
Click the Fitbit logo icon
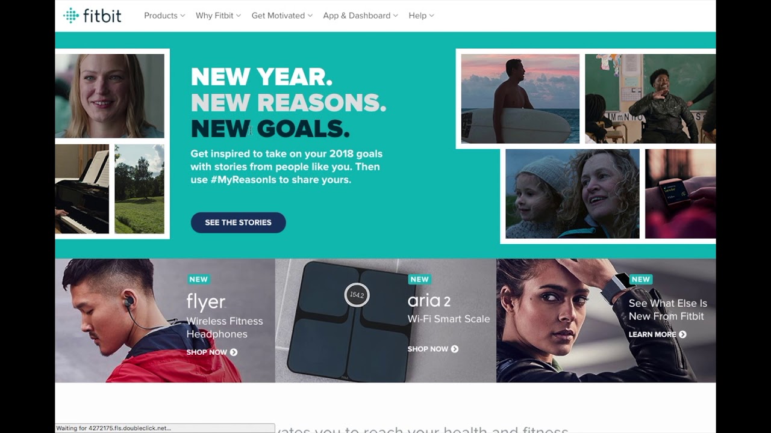coord(71,16)
